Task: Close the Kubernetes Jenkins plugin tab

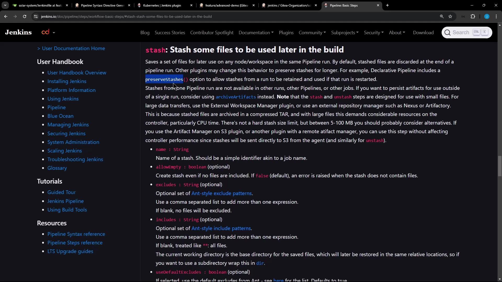Action: (191, 5)
